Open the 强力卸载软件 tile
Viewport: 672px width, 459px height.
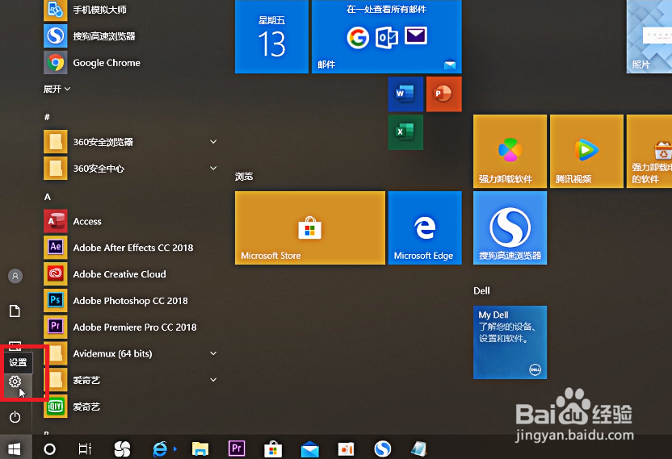coord(510,151)
